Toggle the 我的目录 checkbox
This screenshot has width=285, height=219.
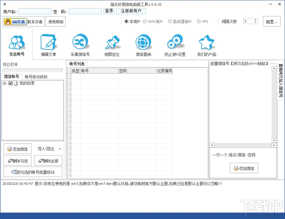tap(10, 83)
